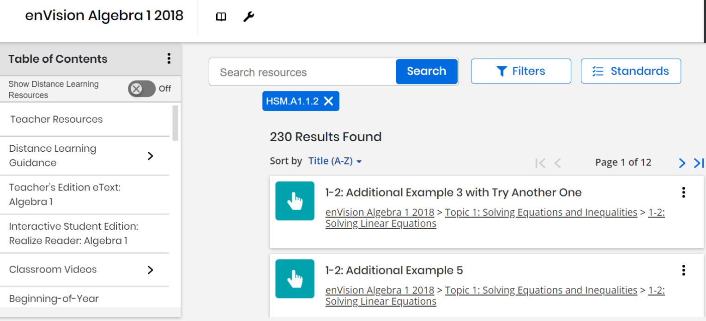Image resolution: width=706 pixels, height=321 pixels.
Task: Click the 230 Results Found text
Action: tap(326, 137)
